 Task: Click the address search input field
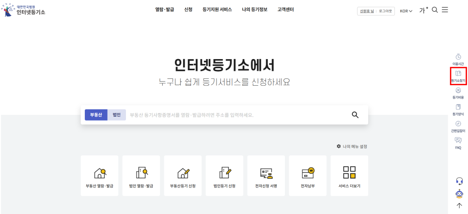click(x=237, y=115)
